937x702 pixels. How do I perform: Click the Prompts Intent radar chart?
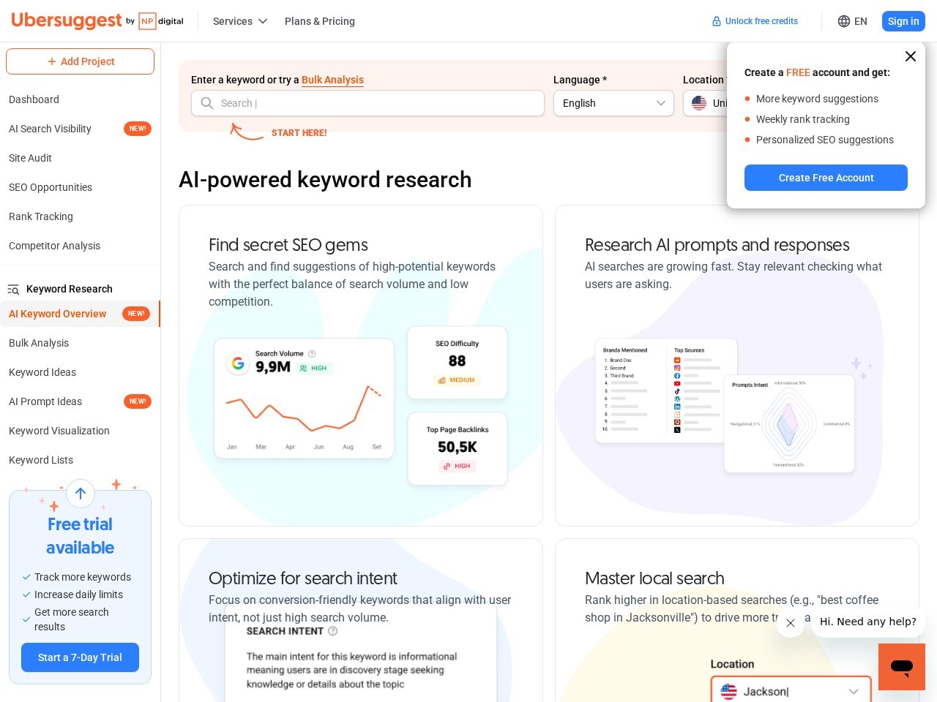[x=788, y=425]
